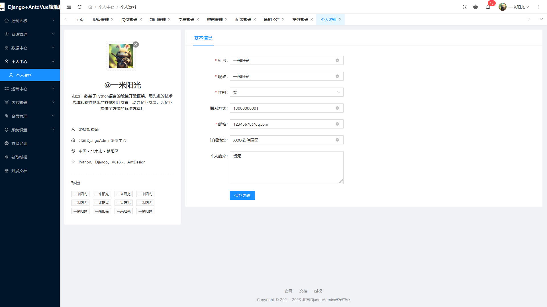Open 开发文档 in sidebar menu
The image size is (547, 307).
(x=19, y=171)
